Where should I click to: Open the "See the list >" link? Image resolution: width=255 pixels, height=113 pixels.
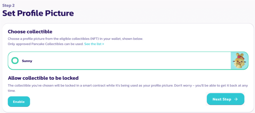pos(94,44)
